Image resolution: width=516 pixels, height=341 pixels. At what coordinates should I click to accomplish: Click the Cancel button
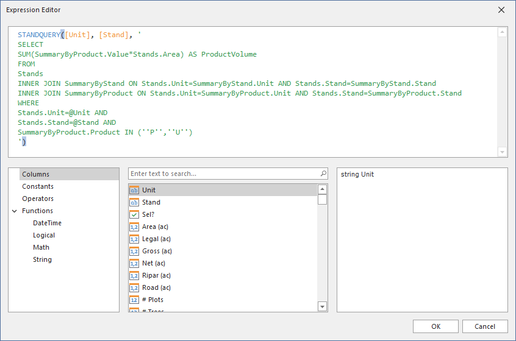tap(485, 326)
